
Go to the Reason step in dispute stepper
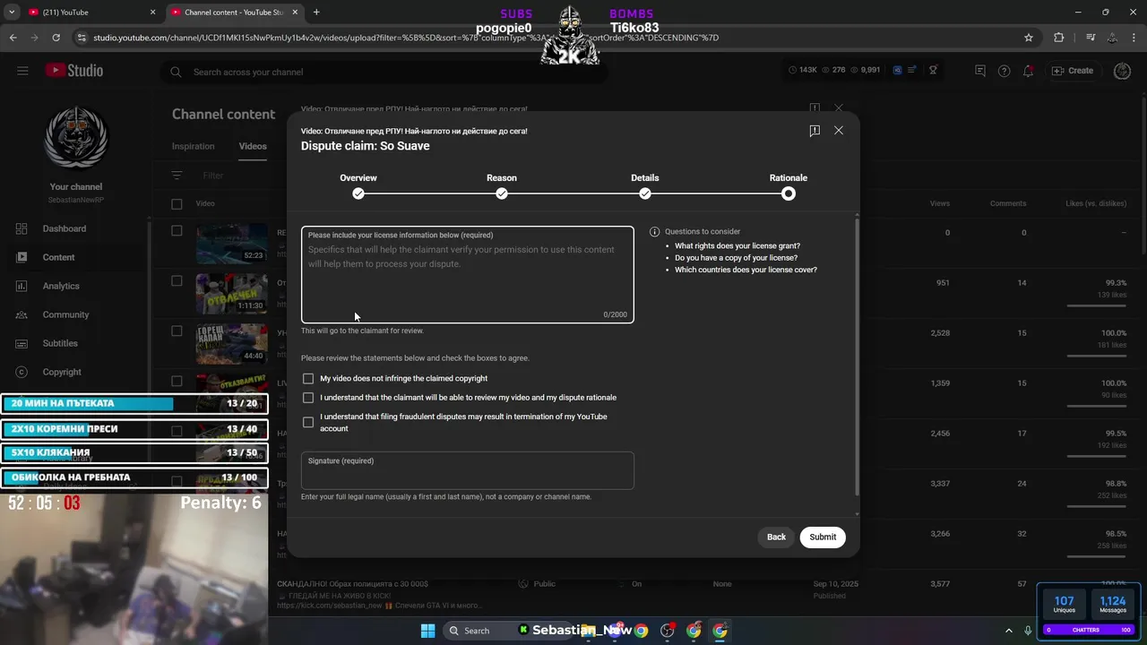502,185
